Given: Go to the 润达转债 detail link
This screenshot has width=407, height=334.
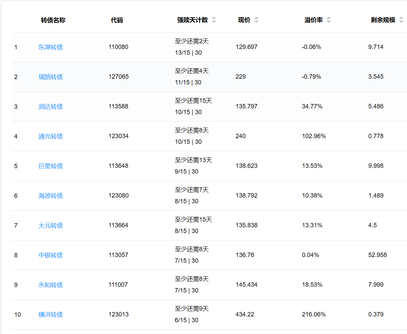Looking at the screenshot, I should pos(51,107).
